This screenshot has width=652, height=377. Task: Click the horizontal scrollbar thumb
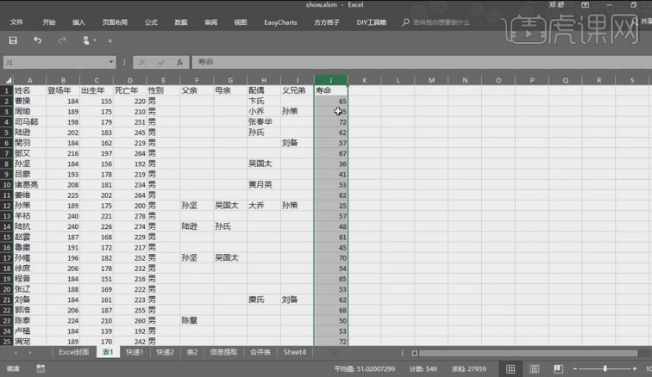(528, 353)
